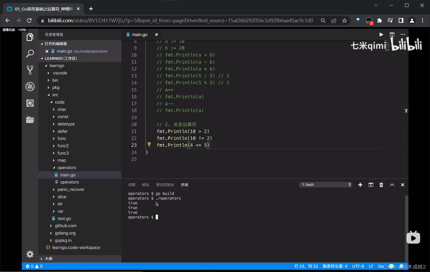
Task: Split the editor with the layout icon
Action: 392,34
